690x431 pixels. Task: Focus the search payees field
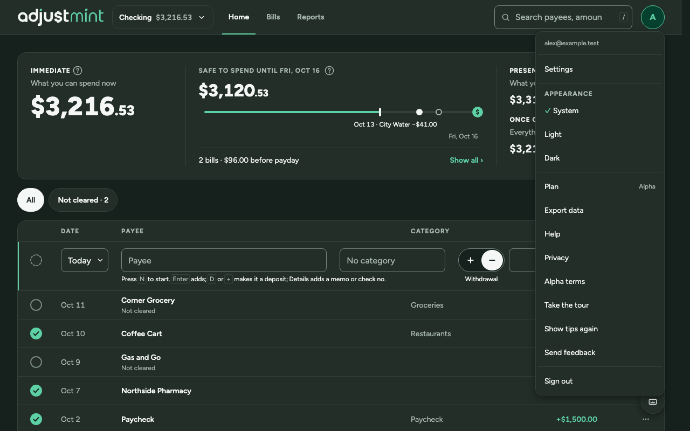563,17
